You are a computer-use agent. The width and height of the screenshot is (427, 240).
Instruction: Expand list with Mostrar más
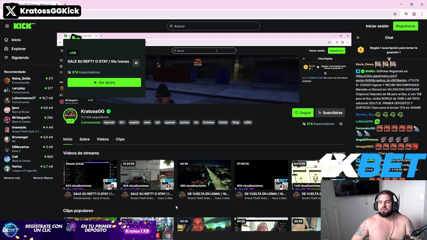pyautogui.click(x=12, y=178)
